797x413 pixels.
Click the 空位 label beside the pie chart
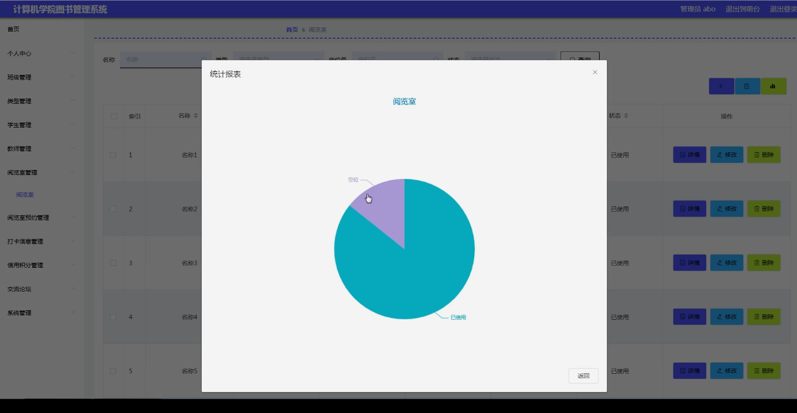pos(353,180)
